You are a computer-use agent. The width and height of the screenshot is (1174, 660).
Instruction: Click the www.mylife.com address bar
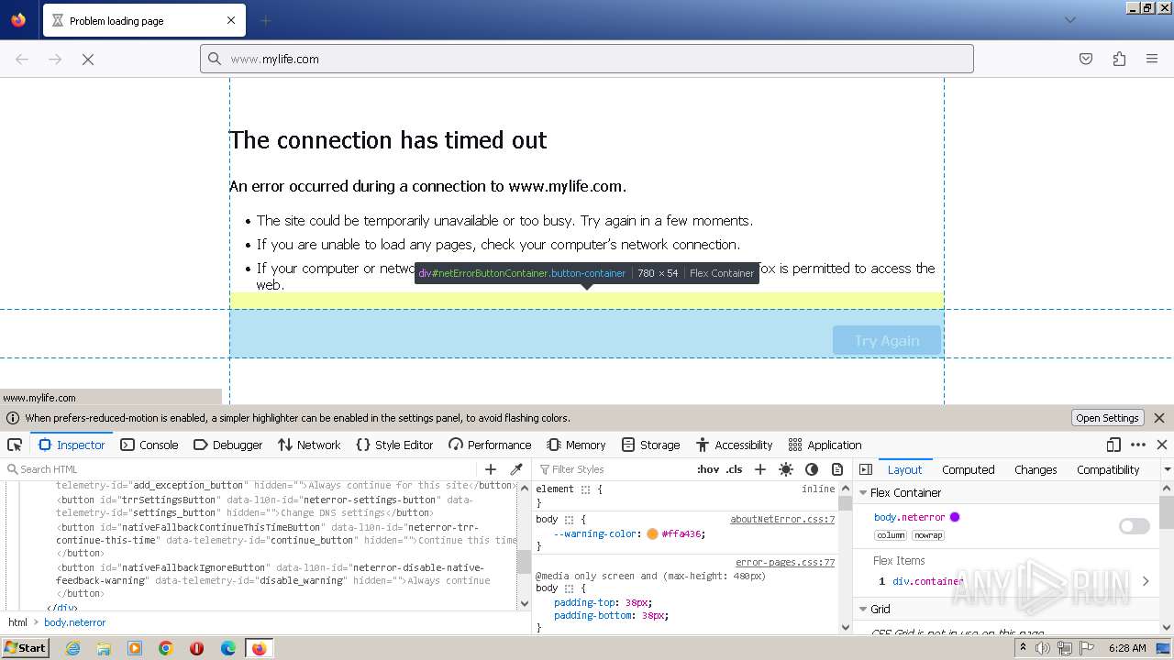(587, 59)
